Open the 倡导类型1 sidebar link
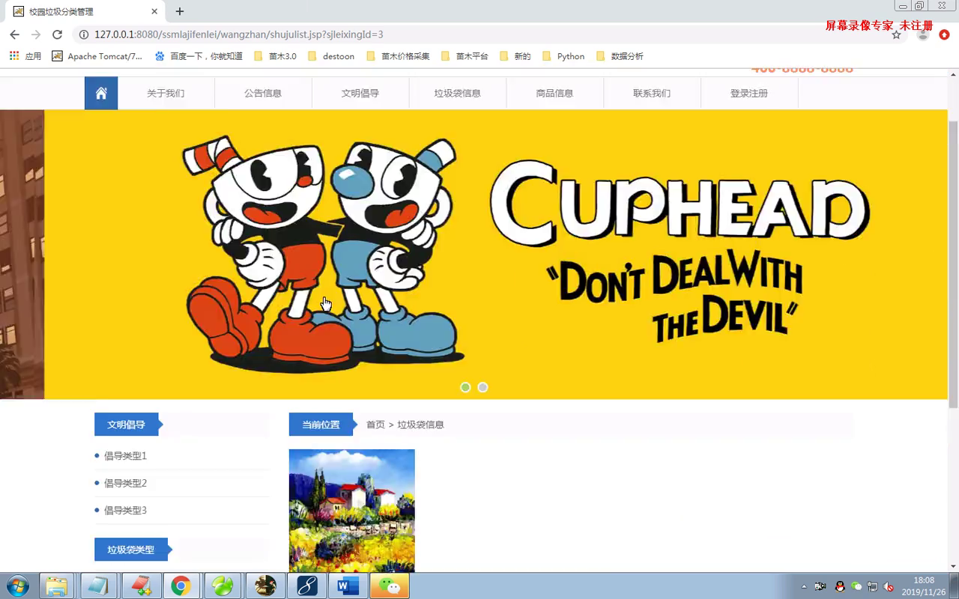The height and width of the screenshot is (599, 959). 125,456
